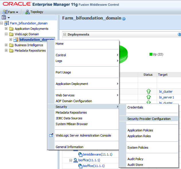
Task: Click the up status arrow for bi_server1
Action: coord(149,97)
